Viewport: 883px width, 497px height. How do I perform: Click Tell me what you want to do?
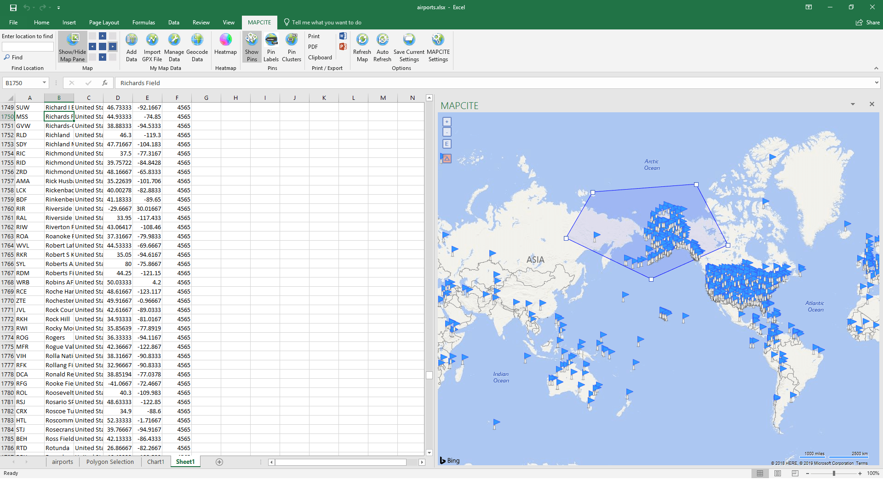[x=322, y=22]
